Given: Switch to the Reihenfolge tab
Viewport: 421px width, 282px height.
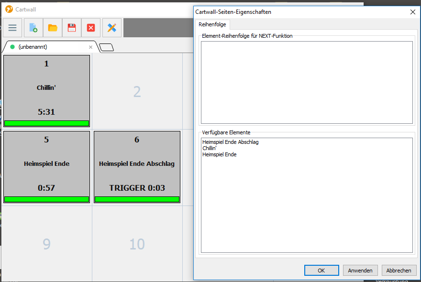Looking at the screenshot, I should [212, 24].
